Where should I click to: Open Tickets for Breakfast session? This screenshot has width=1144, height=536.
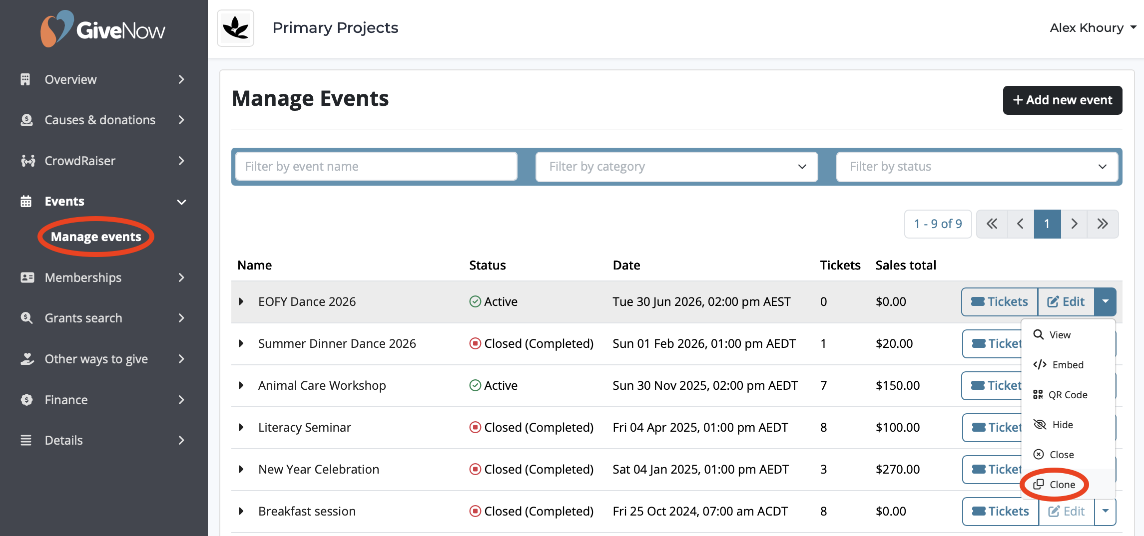[x=1001, y=512]
